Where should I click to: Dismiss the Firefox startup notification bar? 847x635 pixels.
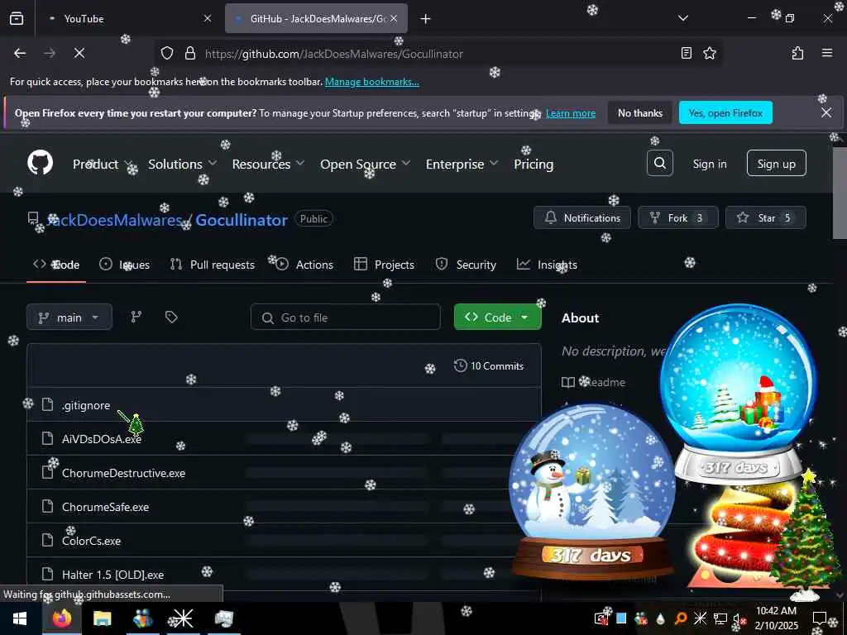(x=826, y=112)
